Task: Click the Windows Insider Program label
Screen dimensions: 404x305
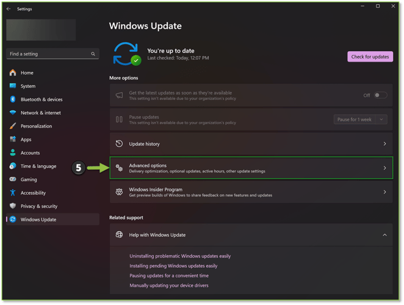Action: [x=156, y=189]
